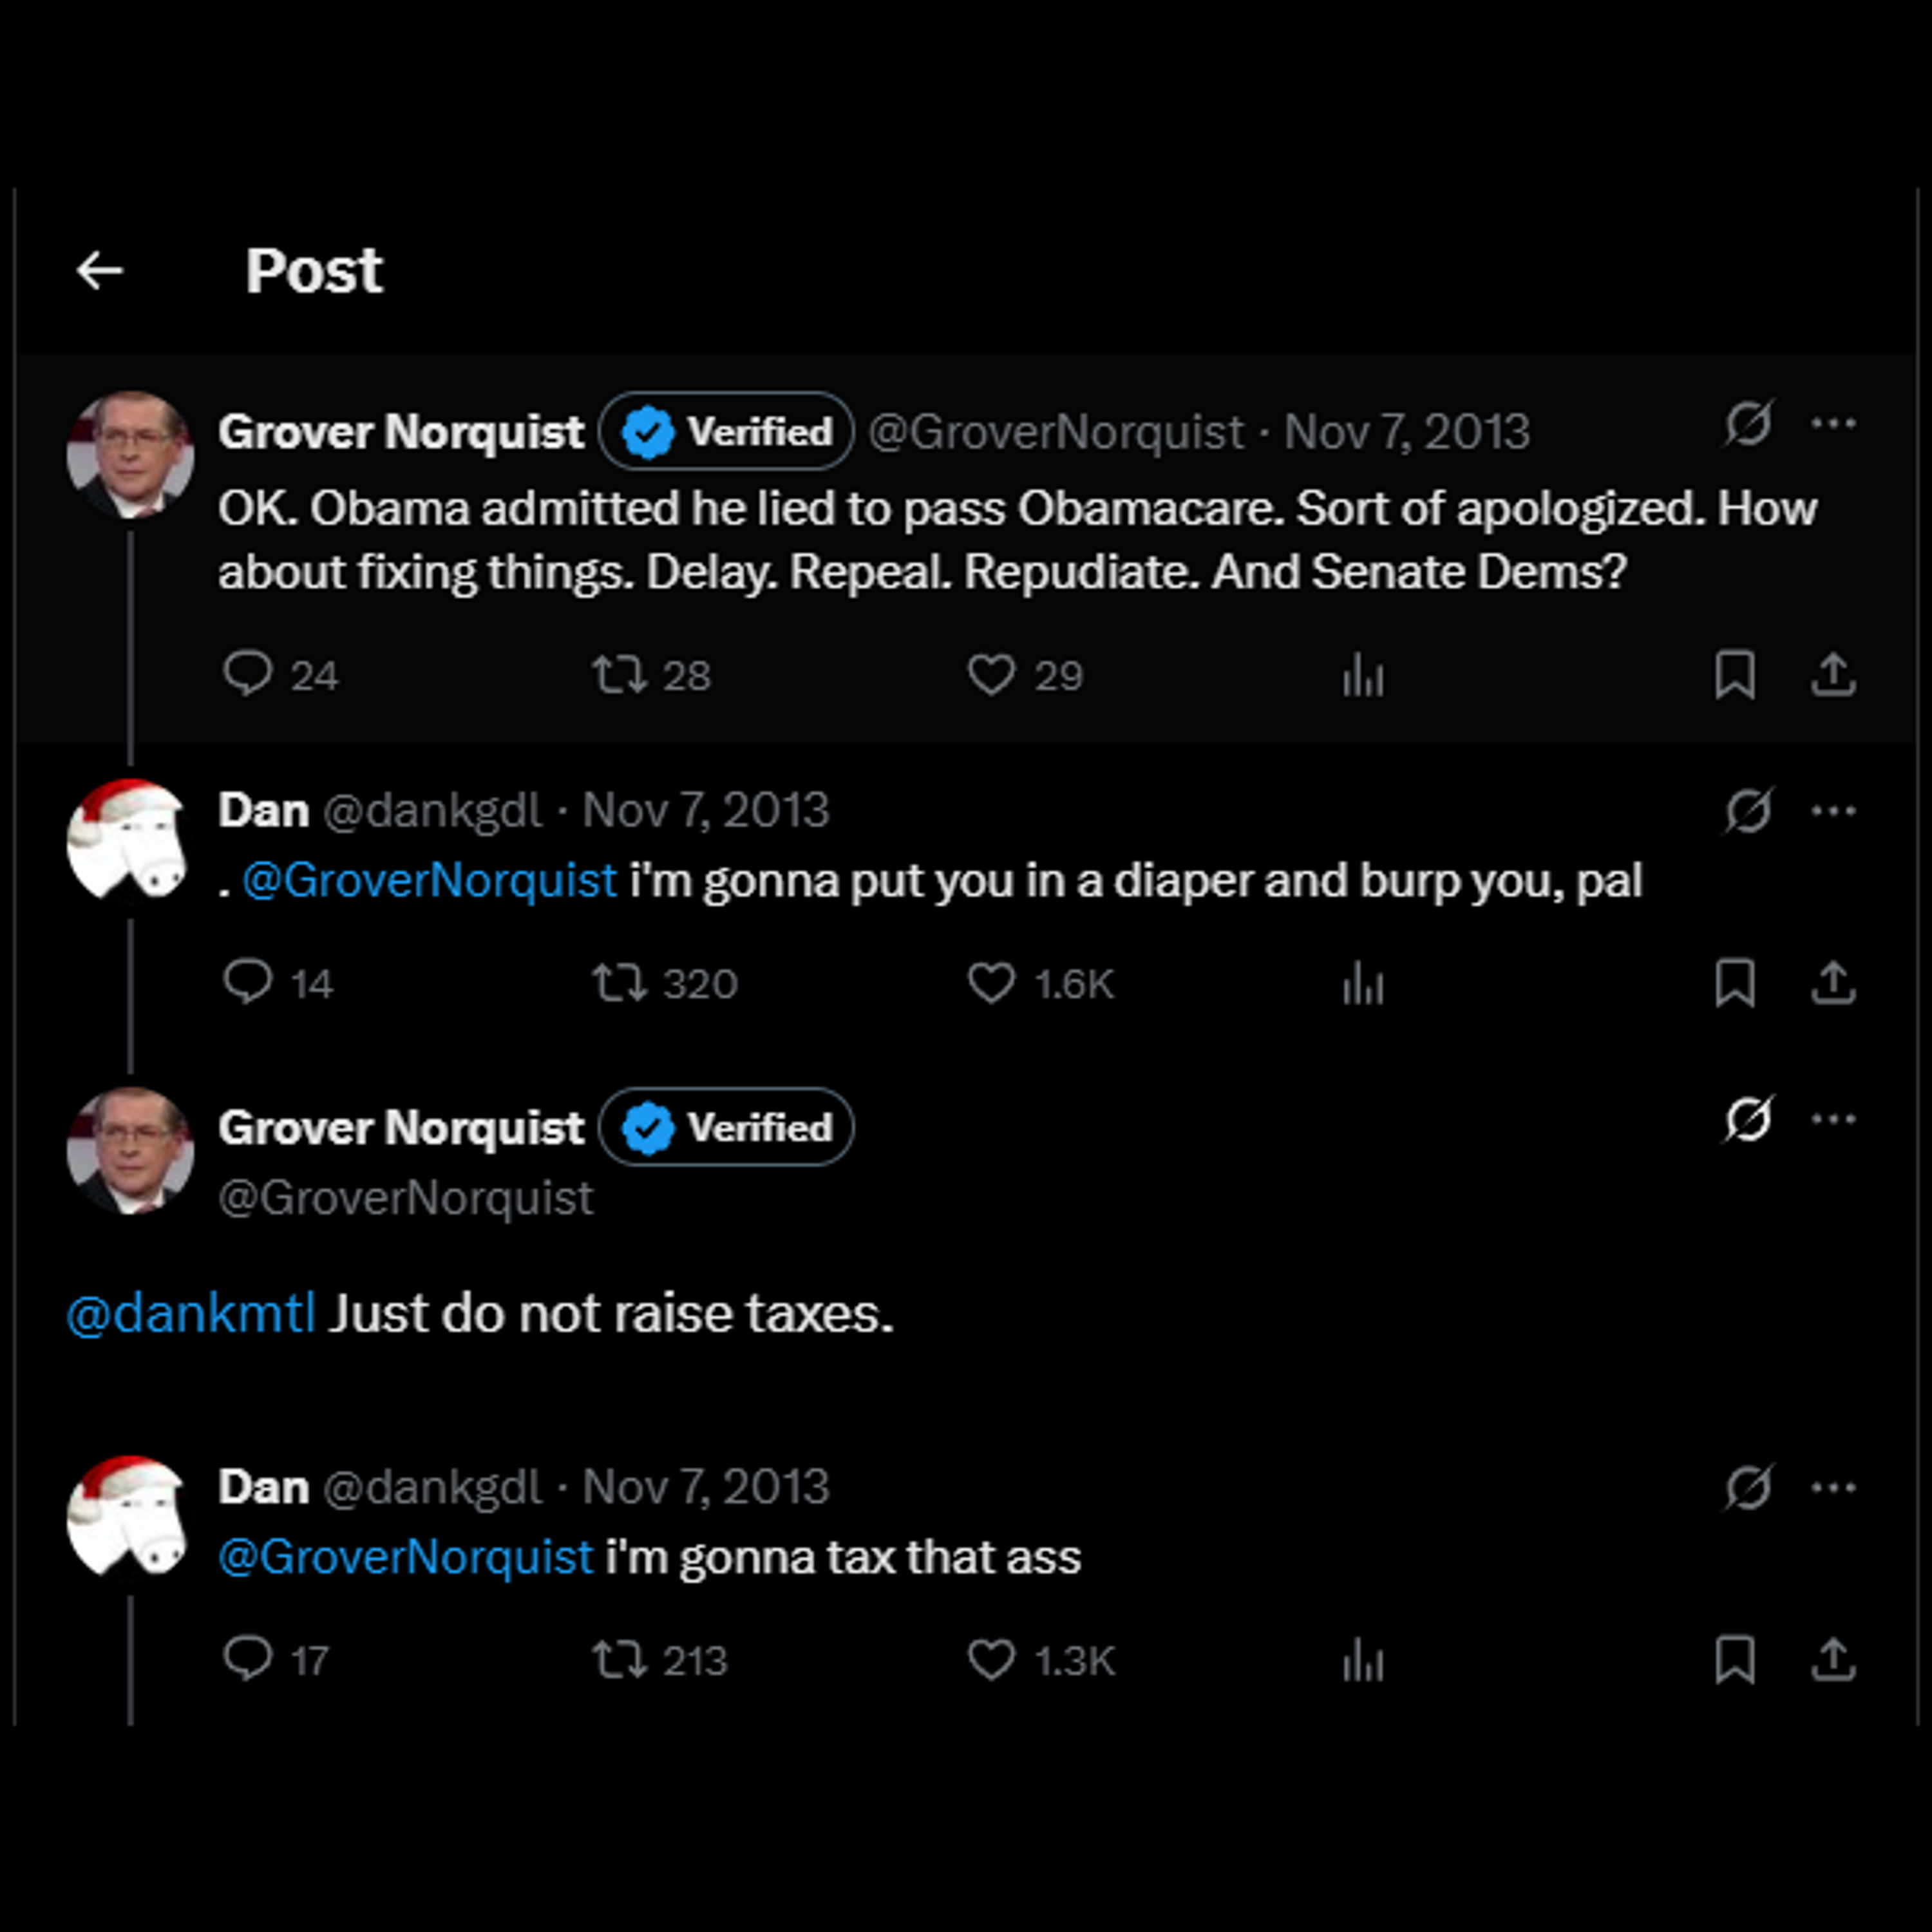1932x1932 pixels.
Task: Open more options on the Obamacare tweet
Action: point(1833,424)
